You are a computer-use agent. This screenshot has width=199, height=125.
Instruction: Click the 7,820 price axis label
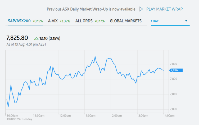(x=174, y=79)
